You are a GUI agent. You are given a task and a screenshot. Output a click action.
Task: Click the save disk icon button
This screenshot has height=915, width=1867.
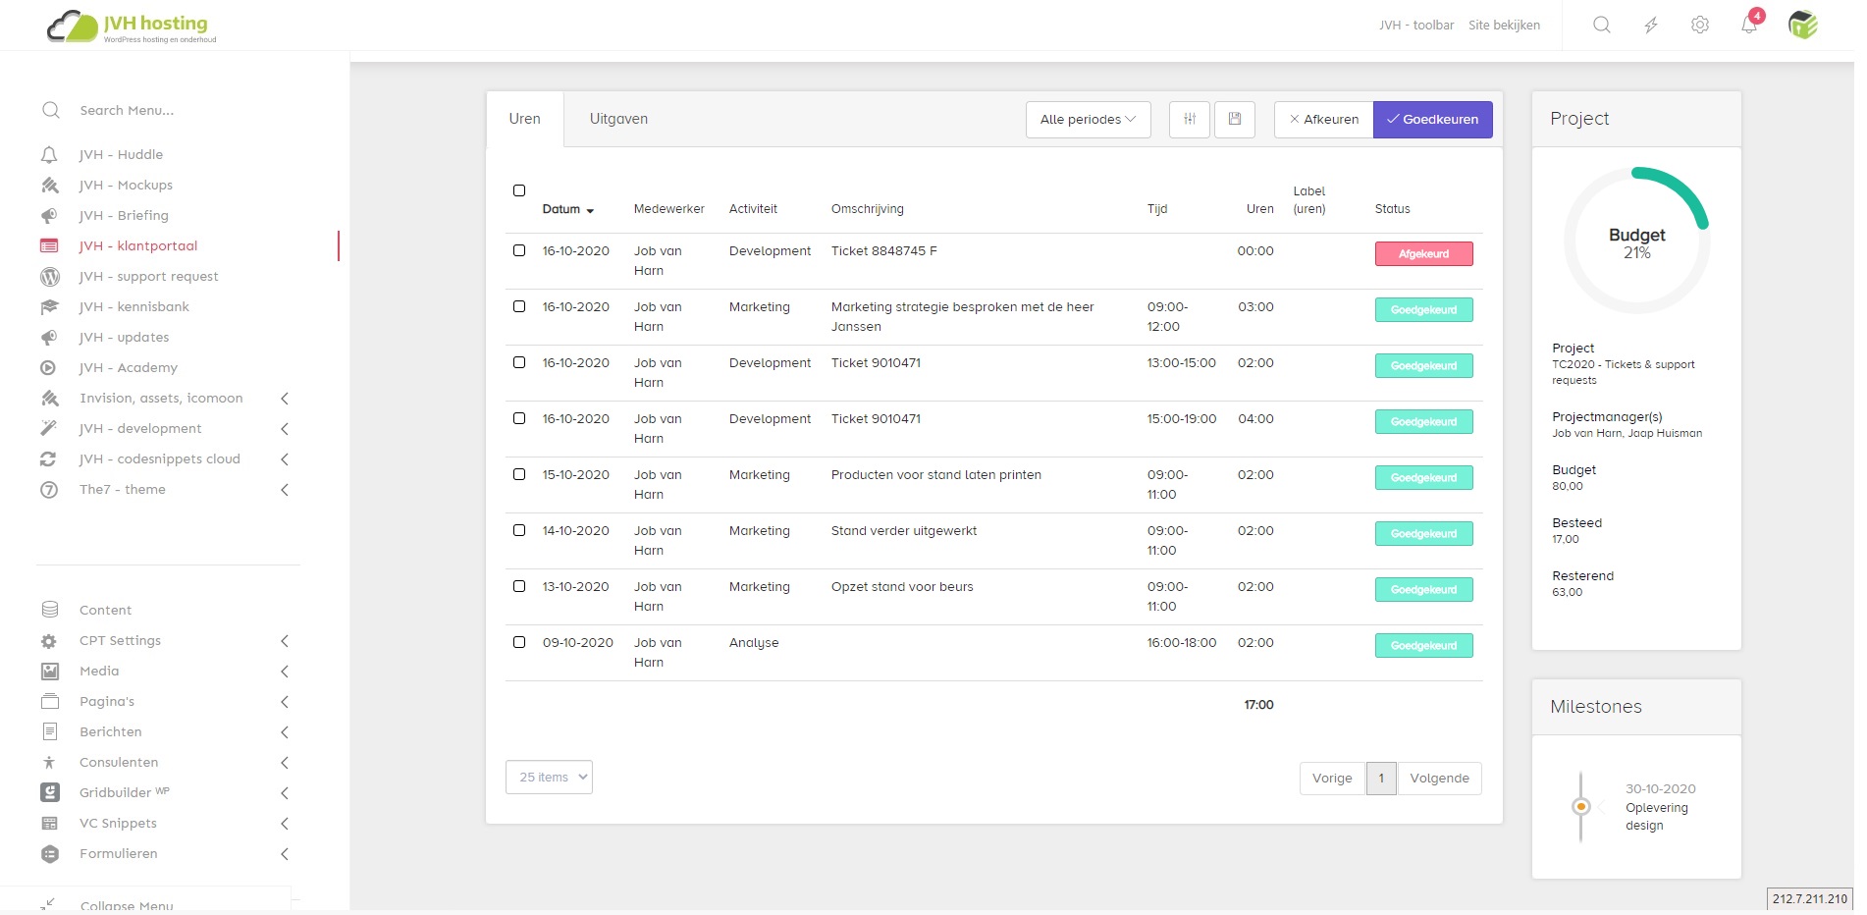pos(1235,120)
